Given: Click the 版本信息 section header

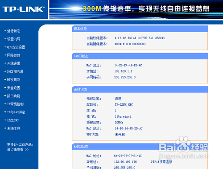Looking at the screenshot, I should click(140, 29).
